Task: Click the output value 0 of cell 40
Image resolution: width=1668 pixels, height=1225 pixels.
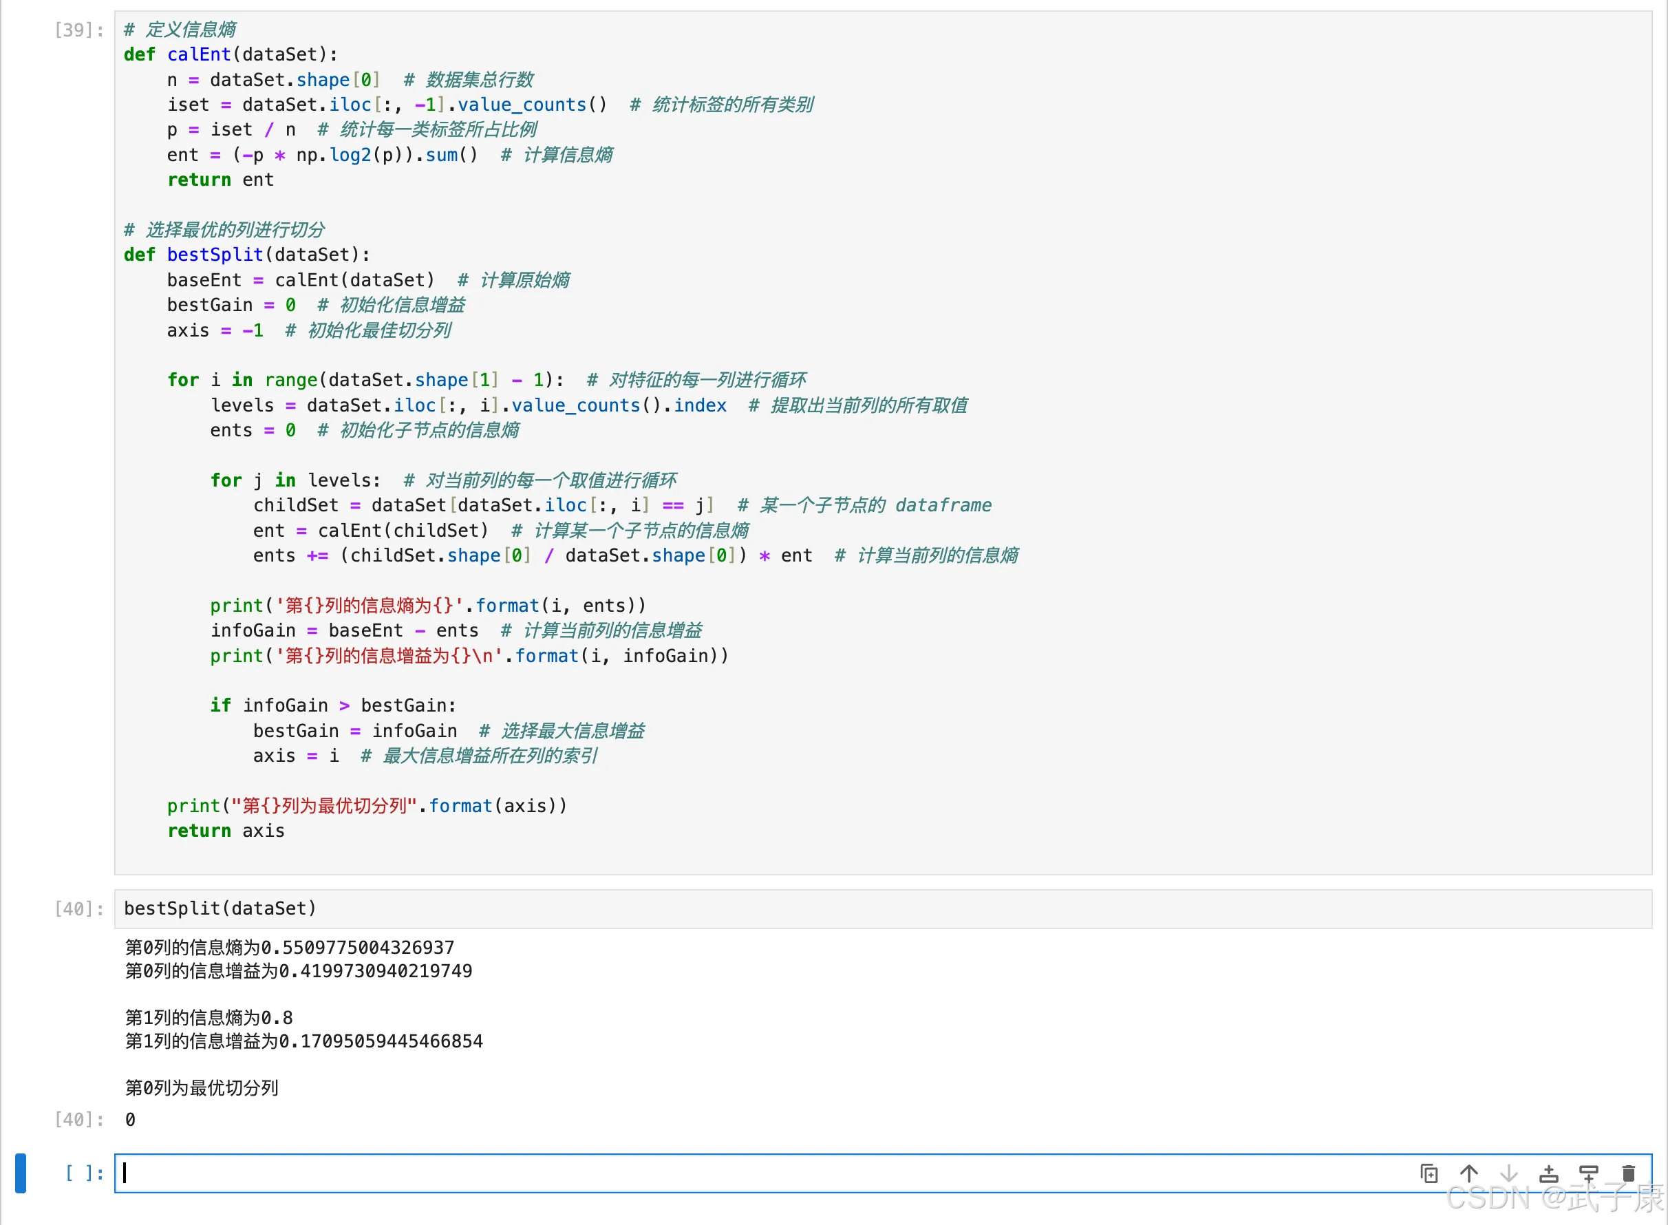Action: (x=130, y=1119)
